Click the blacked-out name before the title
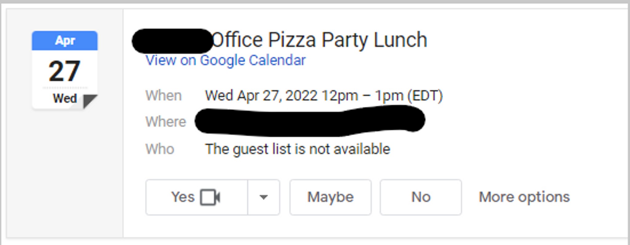630x245 pixels. click(x=172, y=41)
